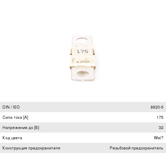Select the voltage value 32
This screenshot has height=153, width=166.
(161, 128)
